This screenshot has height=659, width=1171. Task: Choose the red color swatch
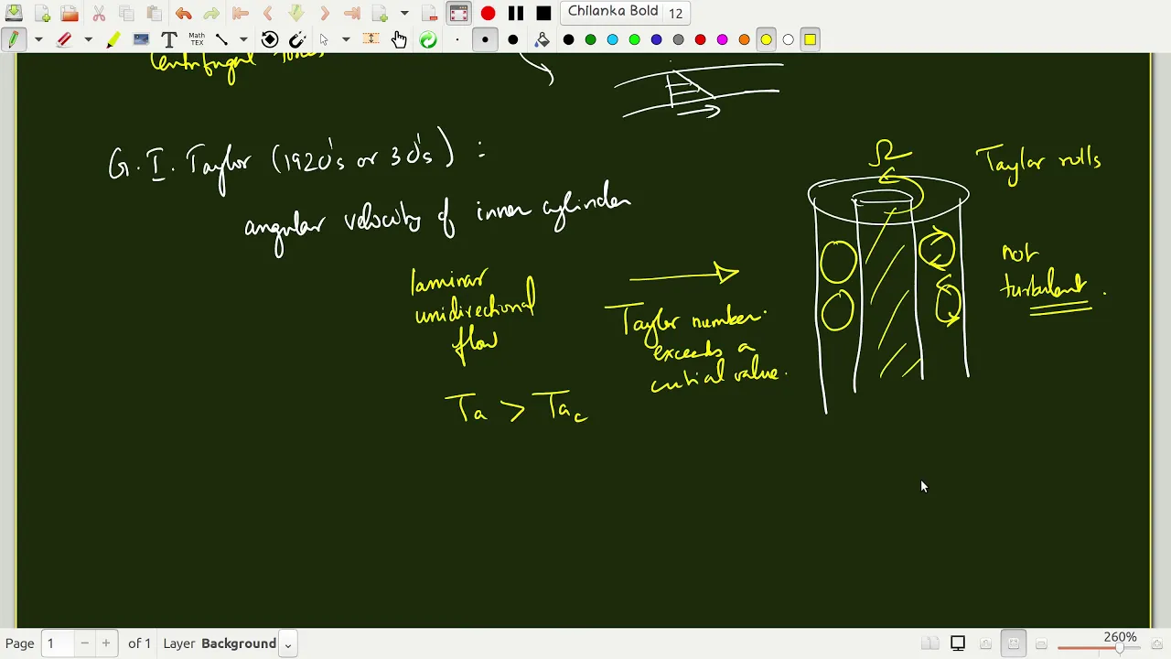[x=700, y=39]
